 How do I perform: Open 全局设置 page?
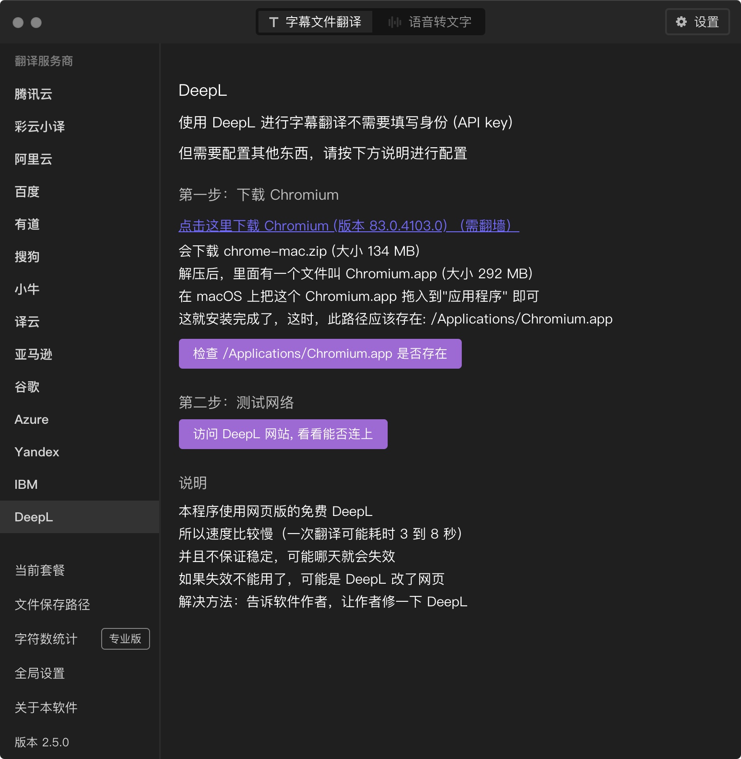40,673
